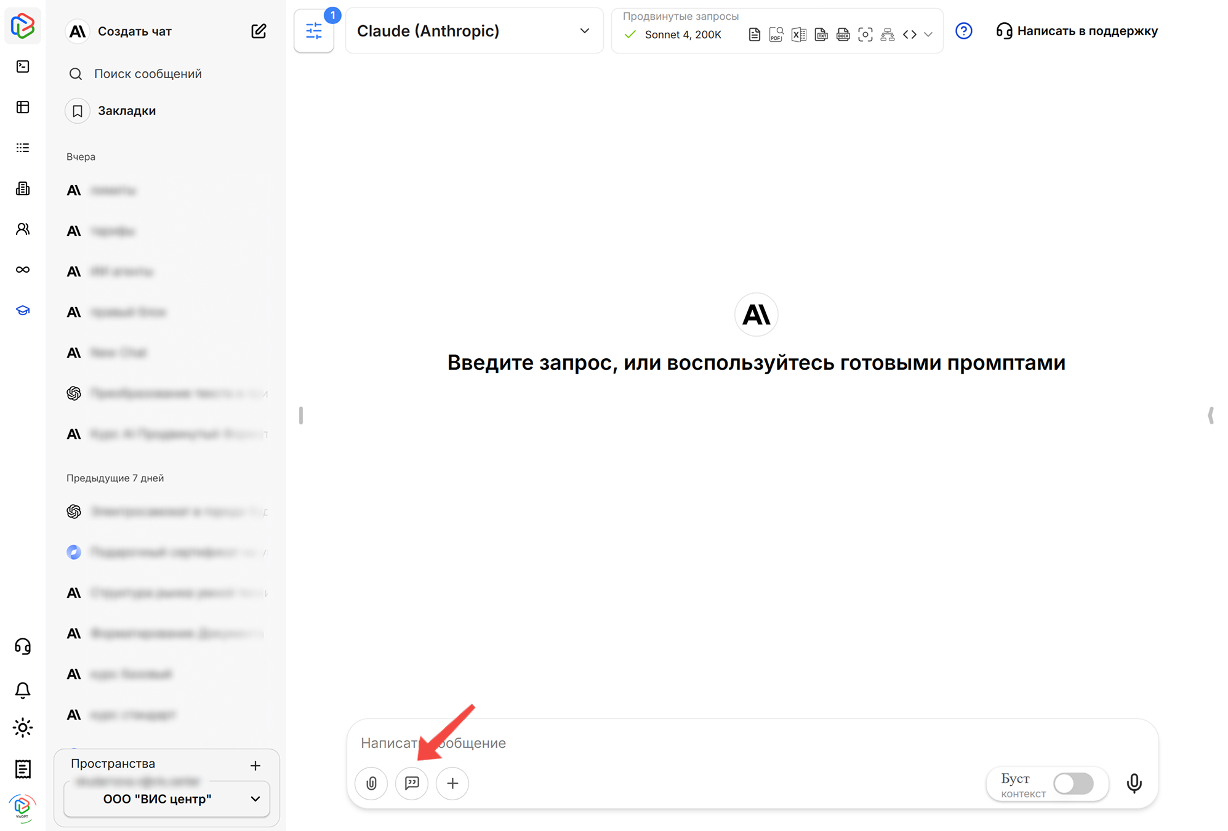Click the left panel collapse handle
This screenshot has width=1228, height=831.
click(x=300, y=415)
